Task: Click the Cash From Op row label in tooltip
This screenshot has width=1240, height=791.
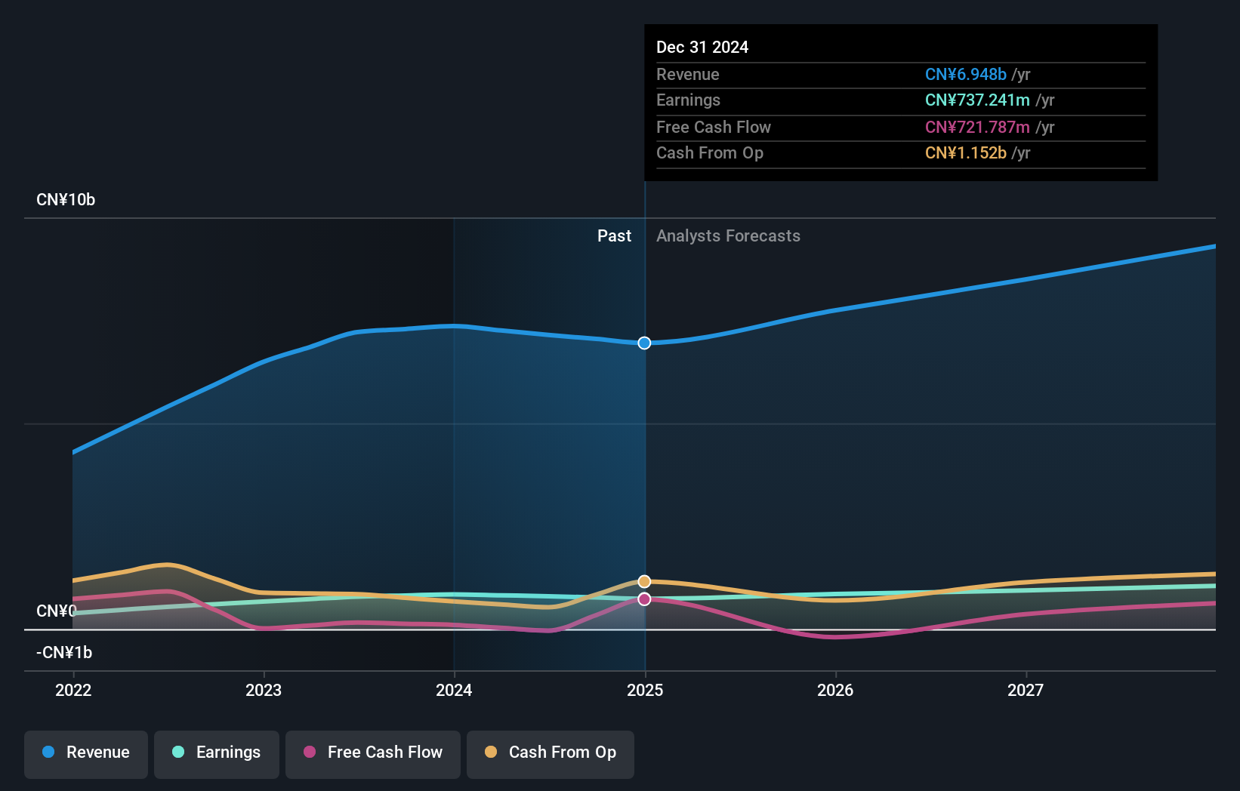Action: [710, 153]
